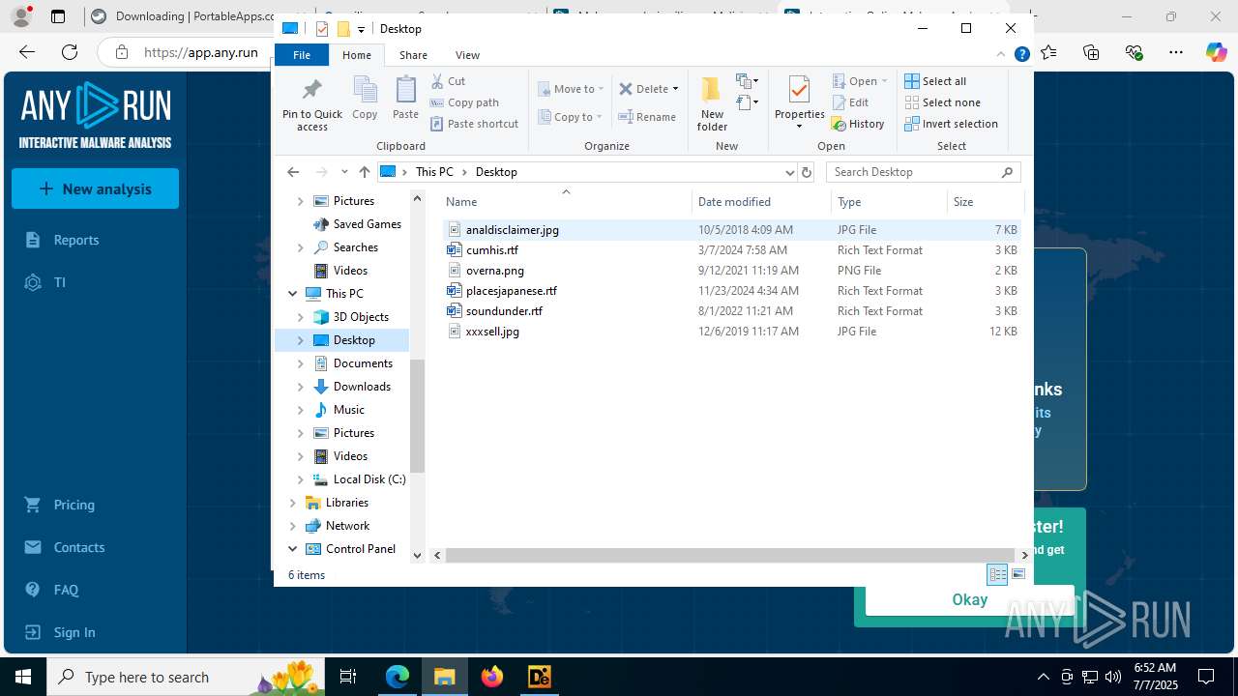Open Reports in ANY.RUN sidebar
Viewport: 1238px width, 696px height.
76,240
